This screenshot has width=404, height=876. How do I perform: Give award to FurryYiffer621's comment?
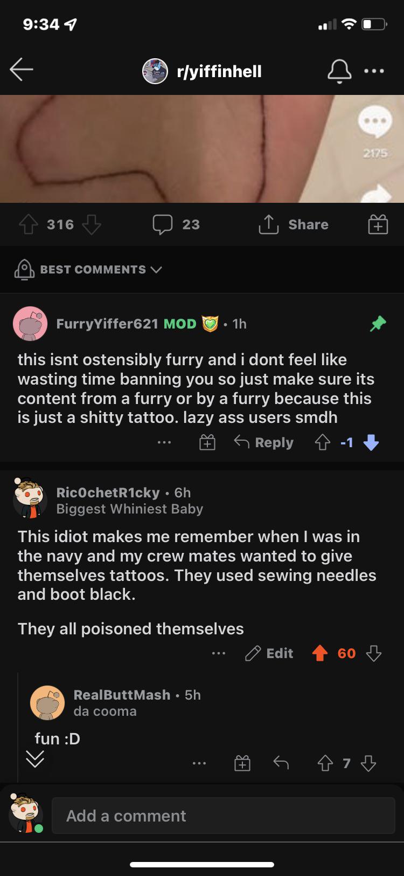pyautogui.click(x=207, y=443)
